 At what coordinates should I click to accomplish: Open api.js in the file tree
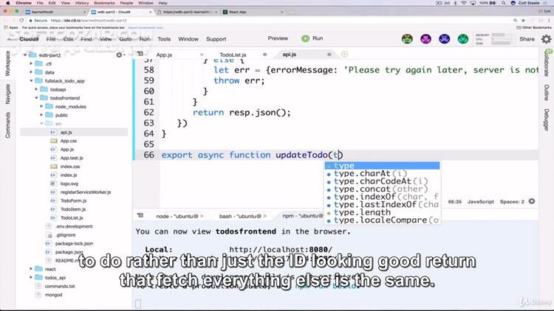point(66,132)
